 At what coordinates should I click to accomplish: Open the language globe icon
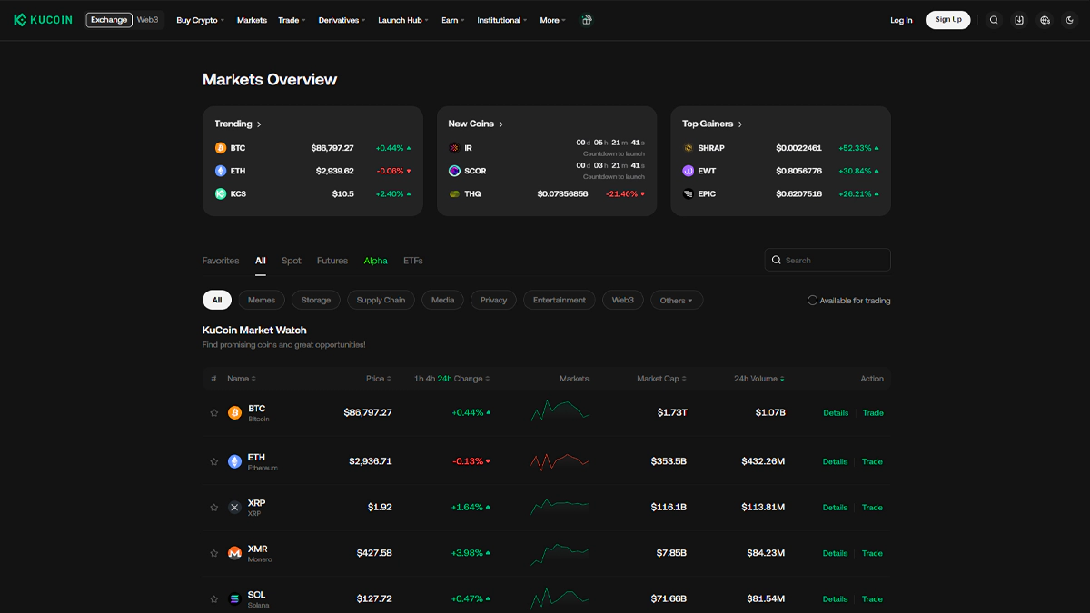(1045, 20)
